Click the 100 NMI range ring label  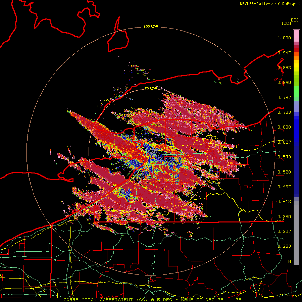(151, 27)
